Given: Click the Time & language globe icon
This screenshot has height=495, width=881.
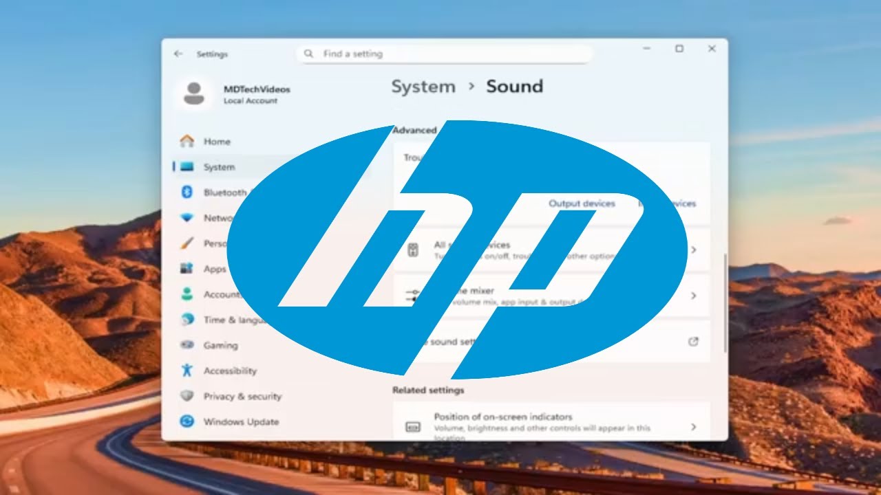Looking at the screenshot, I should [x=187, y=320].
